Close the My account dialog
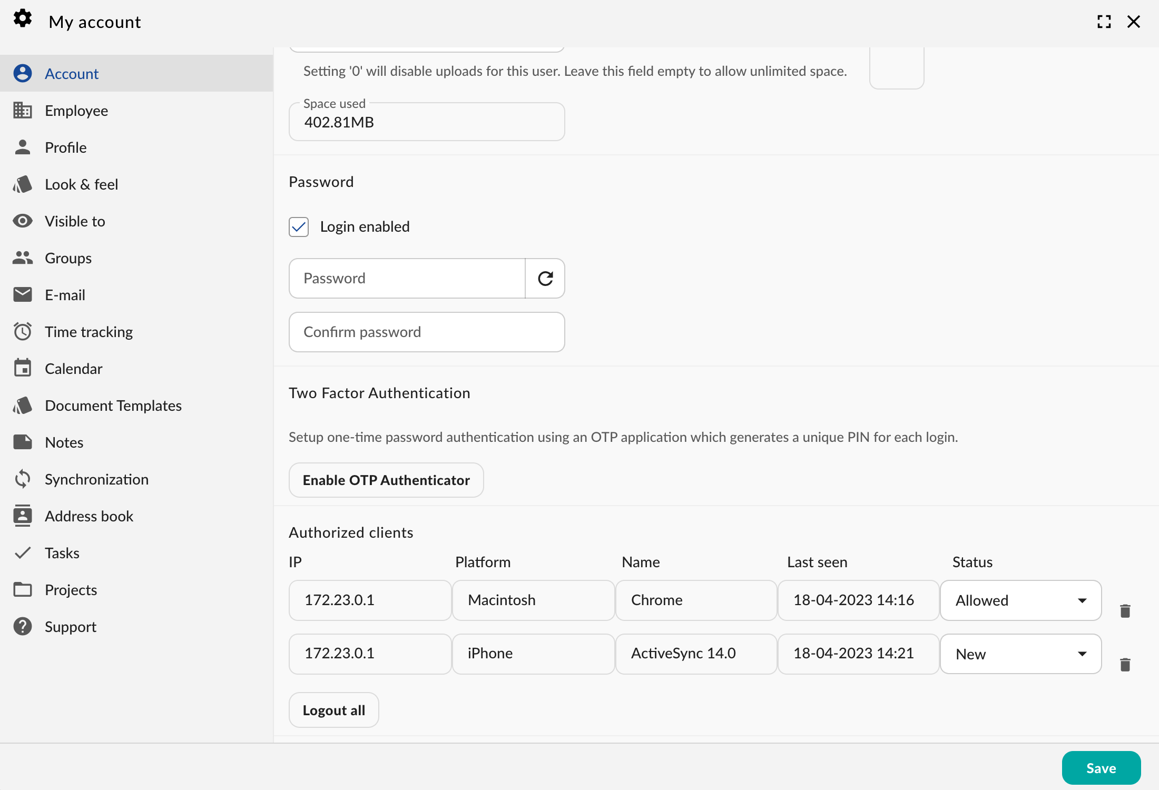 (1134, 22)
